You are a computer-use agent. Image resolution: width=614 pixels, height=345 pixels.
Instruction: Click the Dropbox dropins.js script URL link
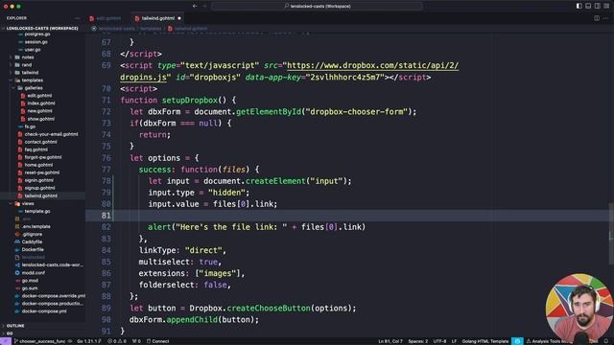click(372, 65)
